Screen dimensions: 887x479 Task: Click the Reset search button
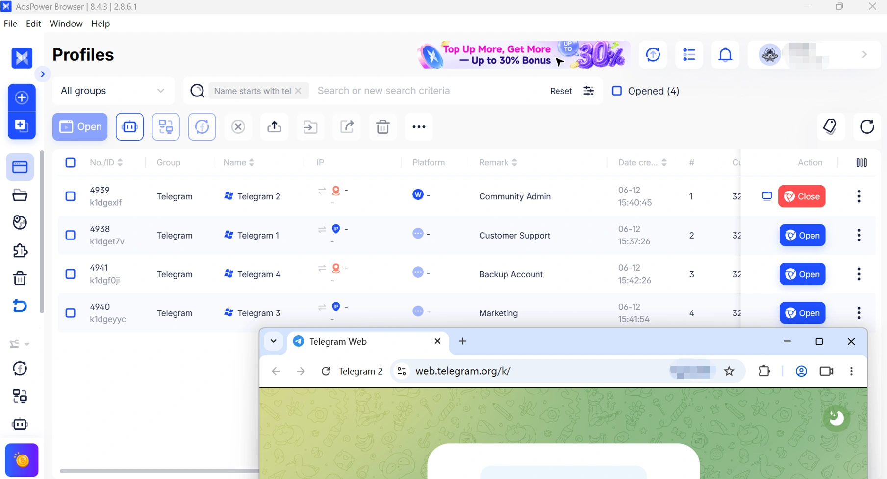pos(561,91)
